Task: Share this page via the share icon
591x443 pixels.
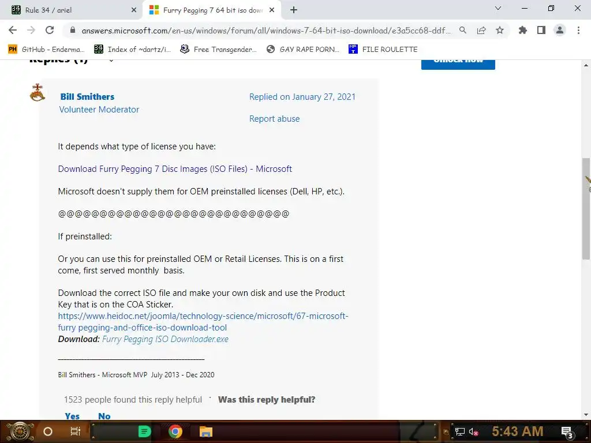Action: click(481, 30)
